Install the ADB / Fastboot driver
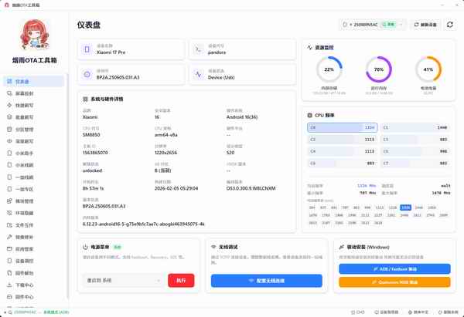Screen dimensions: 464x317 tap(394, 268)
